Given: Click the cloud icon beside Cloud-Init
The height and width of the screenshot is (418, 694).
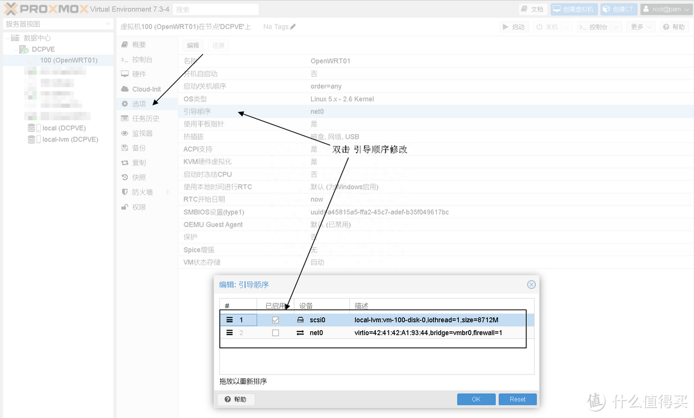Looking at the screenshot, I should click(125, 89).
